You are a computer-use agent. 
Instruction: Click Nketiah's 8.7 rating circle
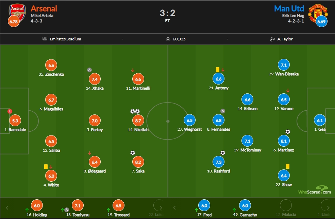[138, 121]
